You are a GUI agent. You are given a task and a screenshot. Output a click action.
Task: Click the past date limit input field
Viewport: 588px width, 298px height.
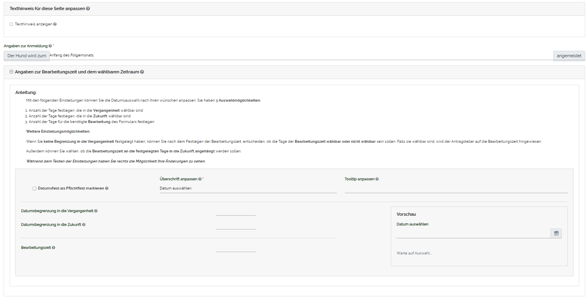point(236,211)
